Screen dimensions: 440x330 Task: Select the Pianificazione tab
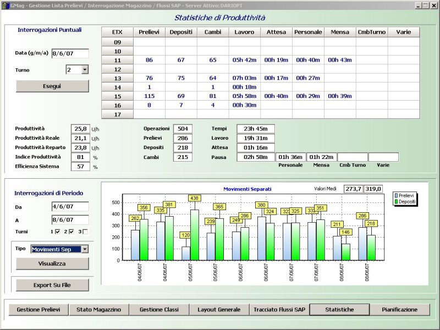click(x=399, y=310)
